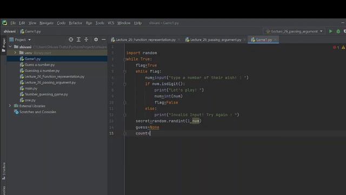Screen dimensions: 346x195
Task: Open the Run menu
Action: tap(89, 23)
